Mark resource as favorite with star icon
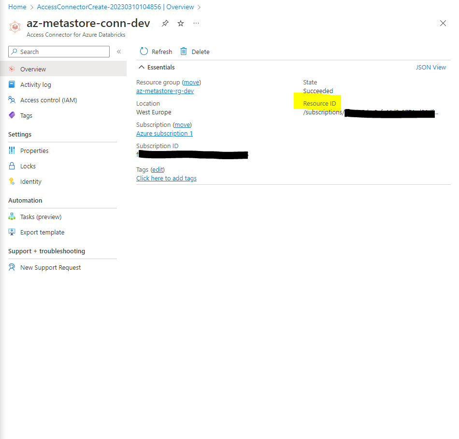Image resolution: width=459 pixels, height=439 pixels. pos(181,23)
